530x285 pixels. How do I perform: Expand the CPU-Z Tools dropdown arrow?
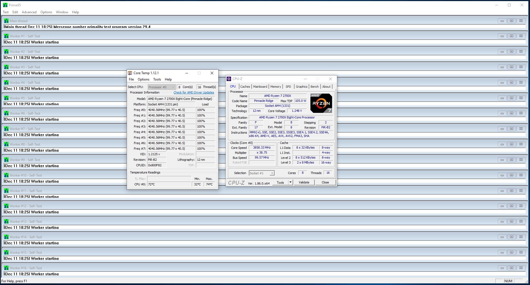[x=290, y=182]
